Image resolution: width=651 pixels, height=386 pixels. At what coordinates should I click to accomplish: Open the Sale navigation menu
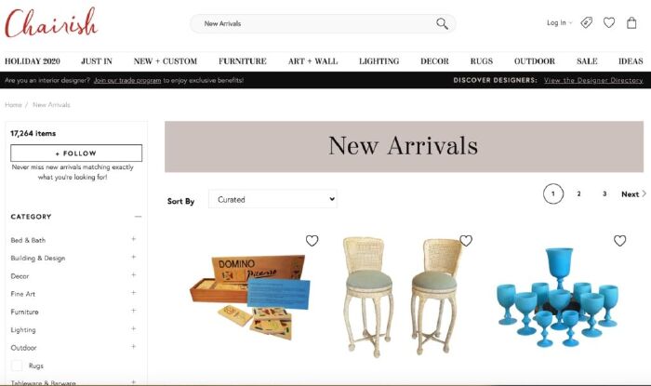(587, 61)
